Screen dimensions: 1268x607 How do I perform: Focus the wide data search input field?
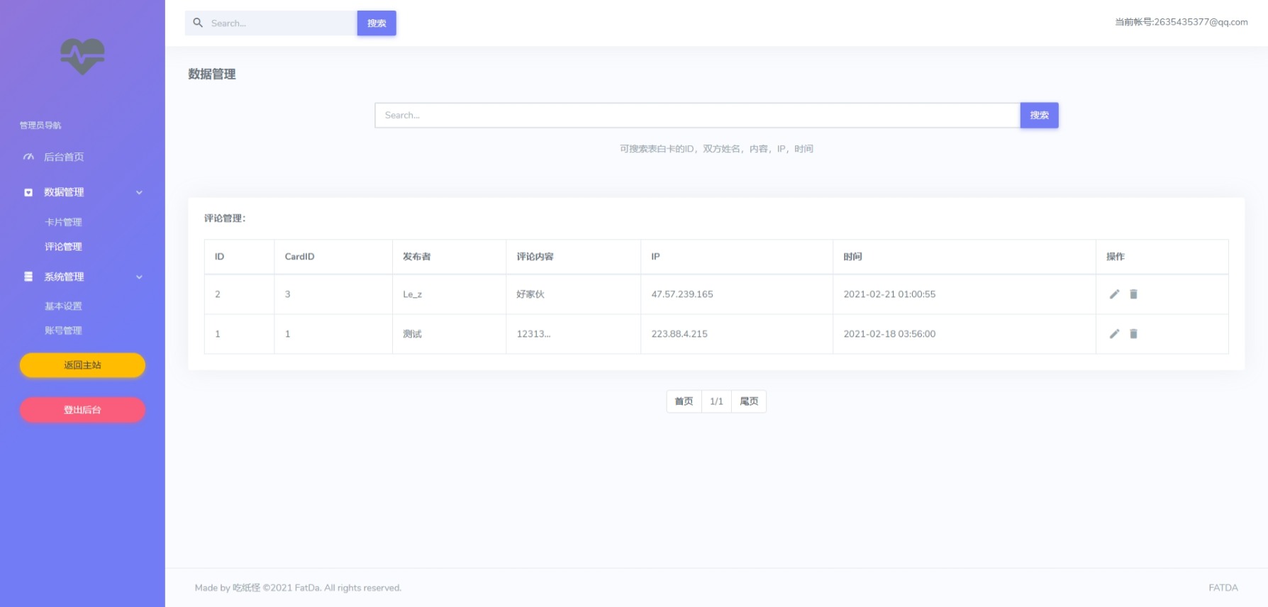click(x=696, y=115)
